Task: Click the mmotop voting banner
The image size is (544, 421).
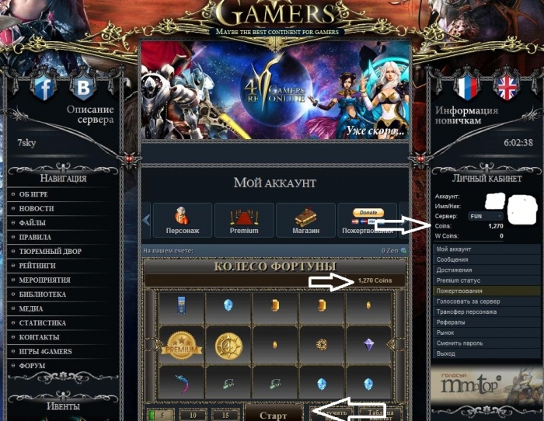Action: tap(485, 385)
